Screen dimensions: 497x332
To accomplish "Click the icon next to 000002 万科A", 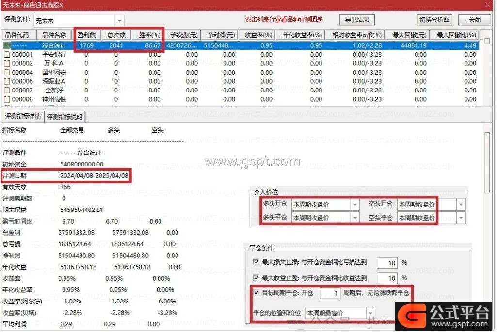I will [7, 63].
